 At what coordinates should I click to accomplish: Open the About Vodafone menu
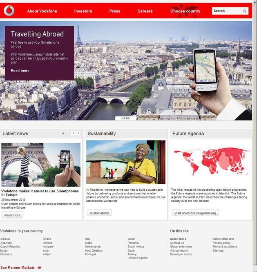(42, 11)
